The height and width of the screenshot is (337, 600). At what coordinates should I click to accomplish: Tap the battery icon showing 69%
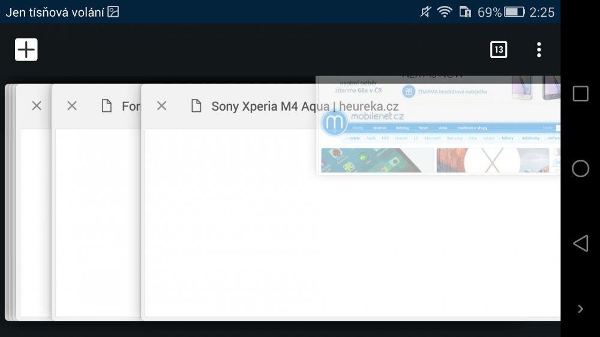tap(514, 12)
